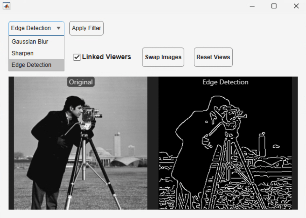Click the Edge Detection title on right viewer
The image size is (306, 218).
[x=225, y=82]
